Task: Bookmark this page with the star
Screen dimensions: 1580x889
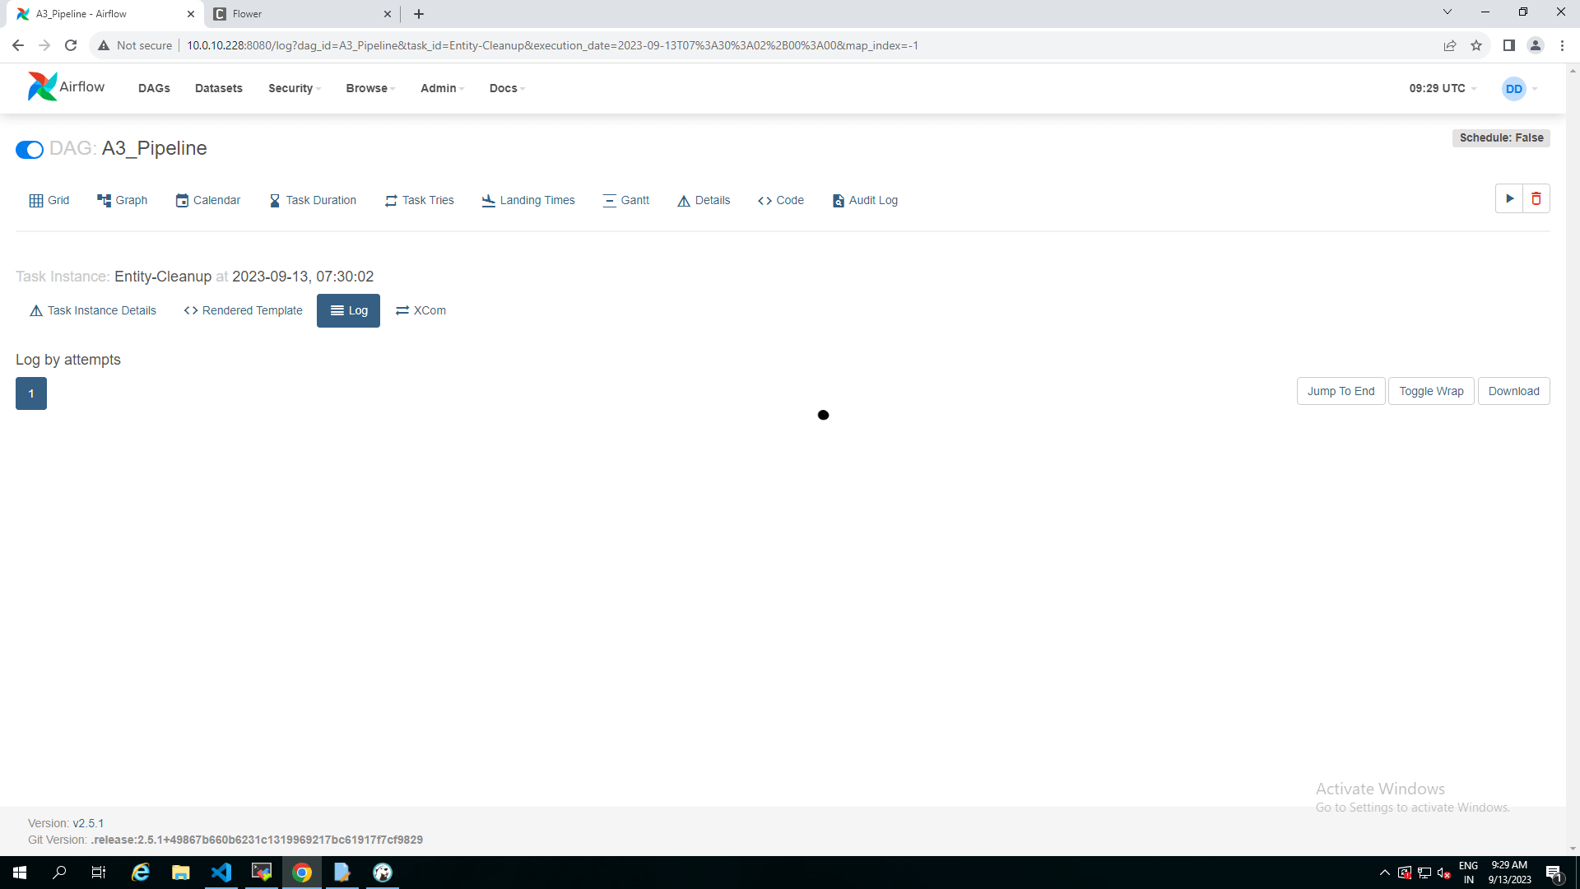Action: (x=1476, y=45)
